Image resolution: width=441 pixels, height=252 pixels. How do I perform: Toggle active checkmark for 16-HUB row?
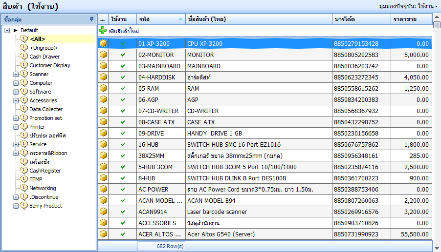click(123, 145)
